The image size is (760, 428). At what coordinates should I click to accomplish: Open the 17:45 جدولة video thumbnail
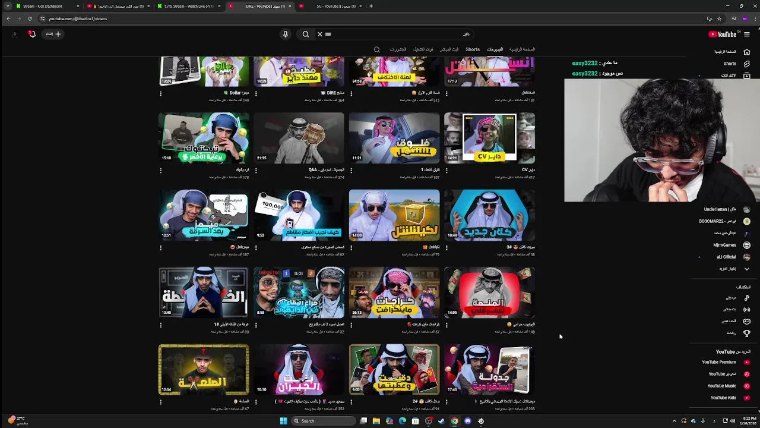(489, 370)
